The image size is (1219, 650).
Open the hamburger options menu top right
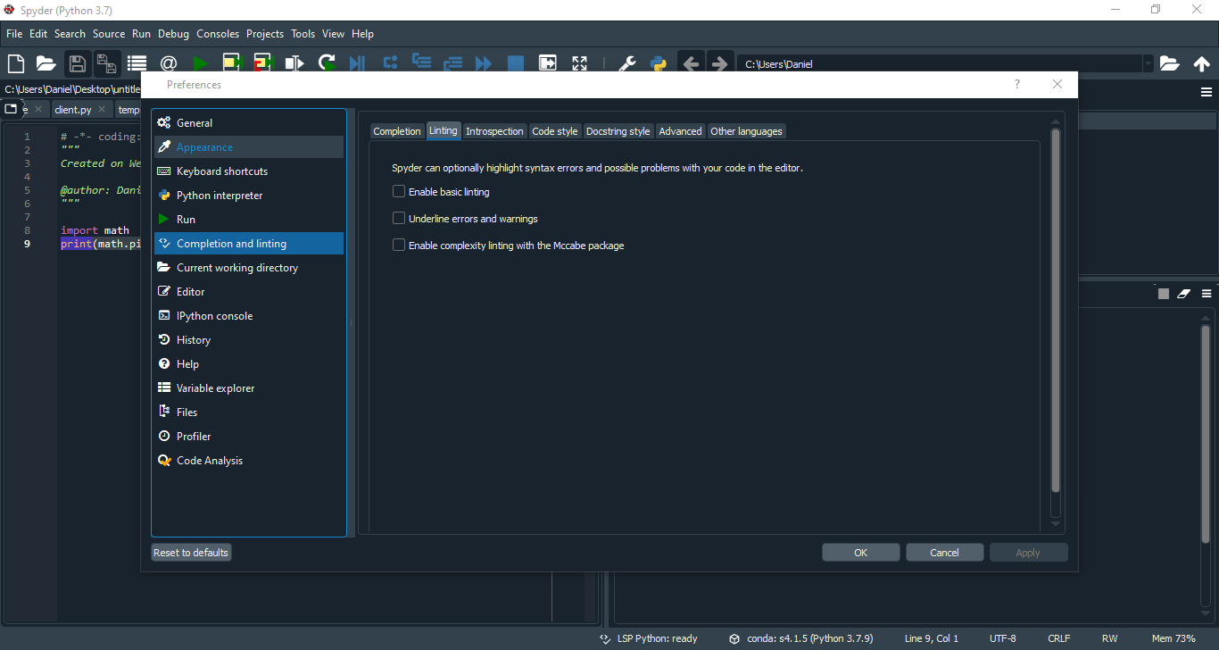[x=1207, y=91]
